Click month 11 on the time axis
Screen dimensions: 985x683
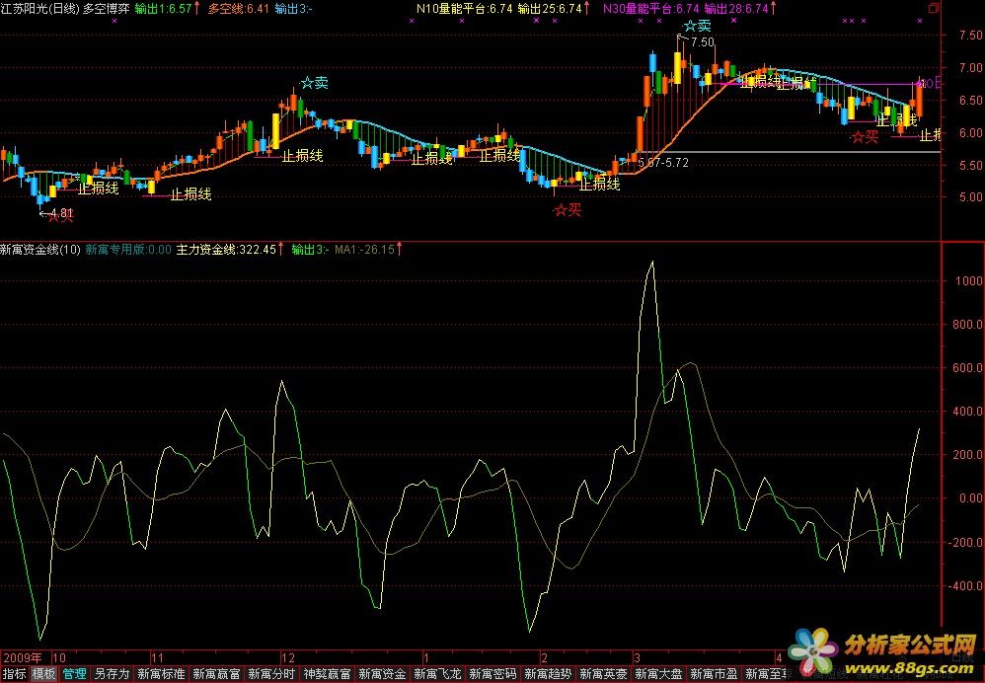point(157,658)
